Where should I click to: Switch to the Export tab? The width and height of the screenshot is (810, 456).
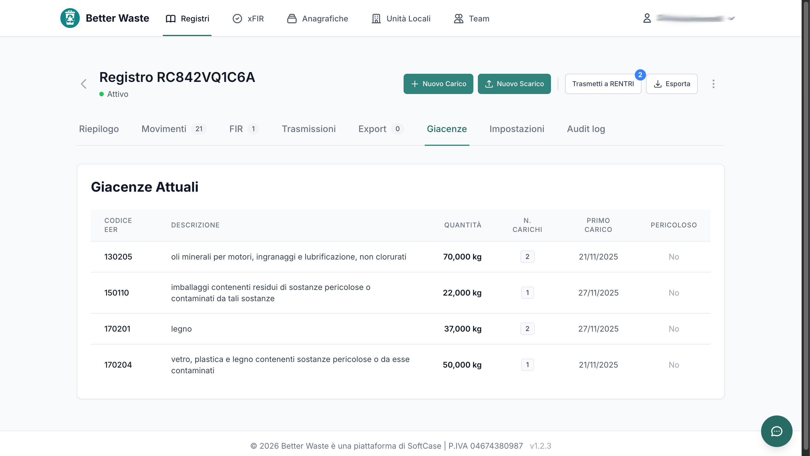(381, 129)
